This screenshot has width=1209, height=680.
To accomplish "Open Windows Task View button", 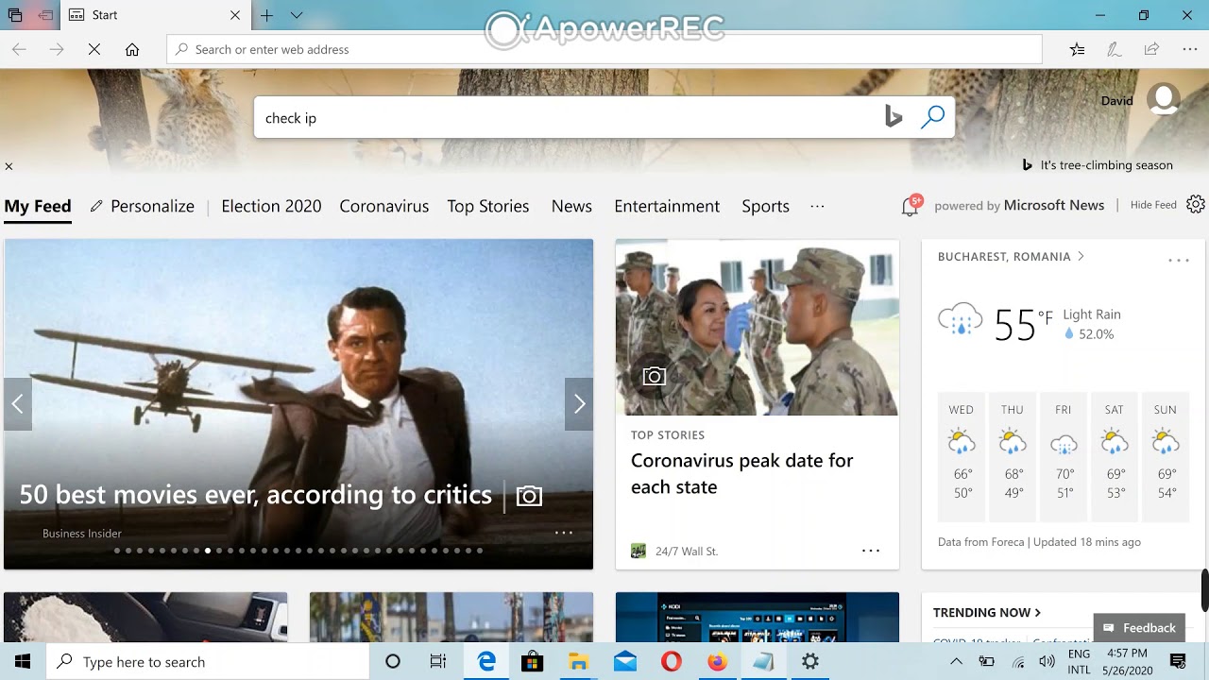I will click(x=438, y=662).
